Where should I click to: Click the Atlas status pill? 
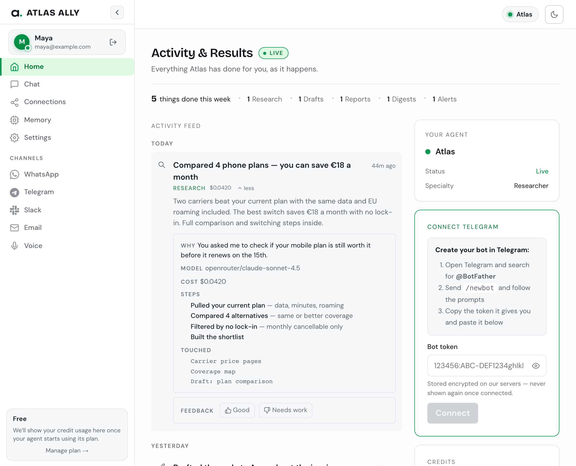520,14
